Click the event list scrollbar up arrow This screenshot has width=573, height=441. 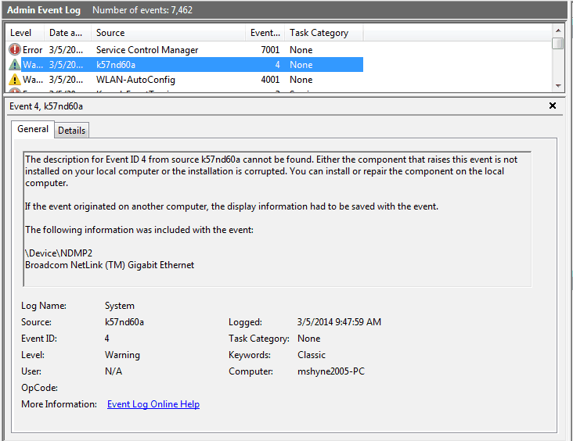pyautogui.click(x=558, y=30)
